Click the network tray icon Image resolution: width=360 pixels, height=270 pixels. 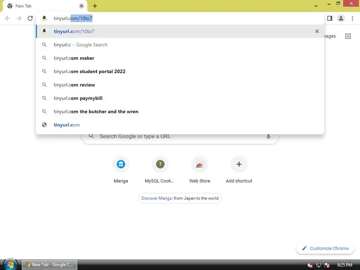point(319,265)
